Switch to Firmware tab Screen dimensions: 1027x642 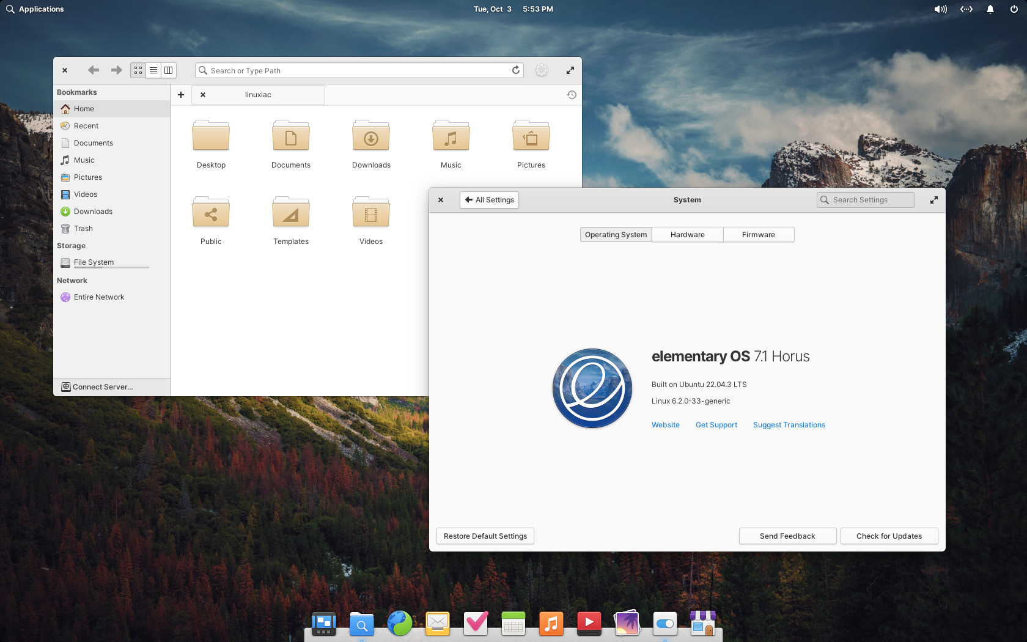point(759,235)
